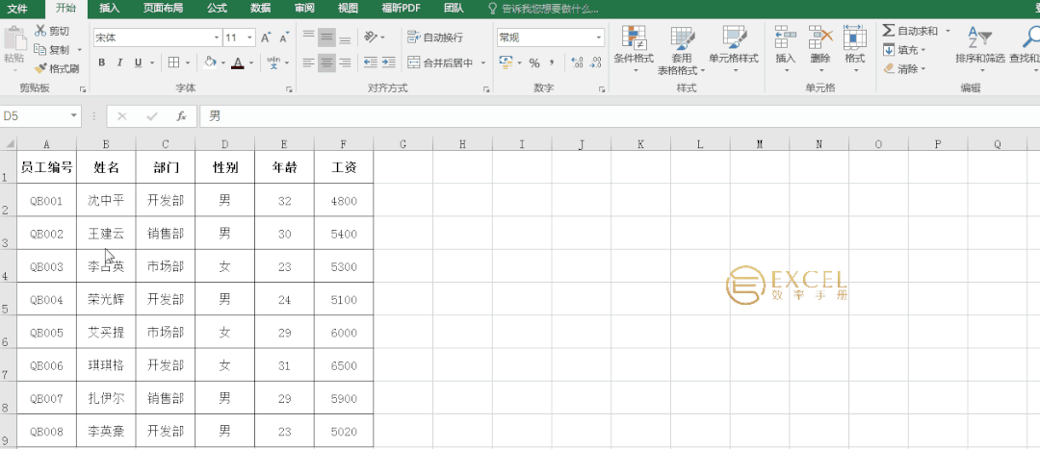Click the Copy (复制) button

pos(52,50)
